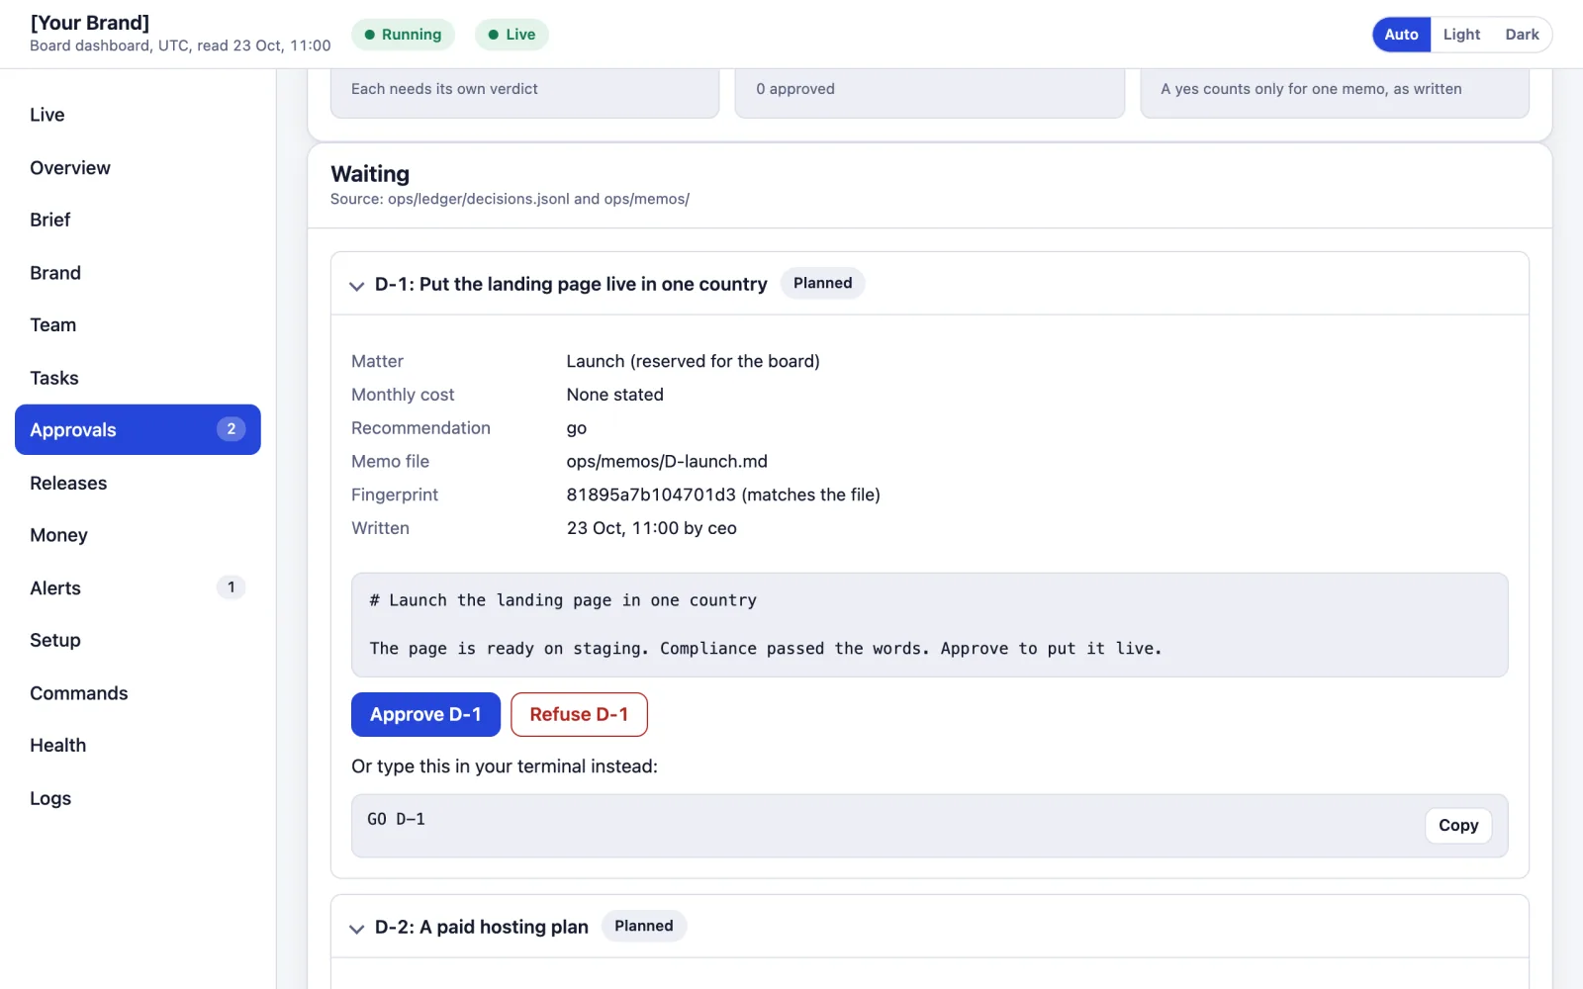This screenshot has height=989, width=1583.
Task: Click 'Or type this in your terminal instead' text
Action: coord(505,766)
